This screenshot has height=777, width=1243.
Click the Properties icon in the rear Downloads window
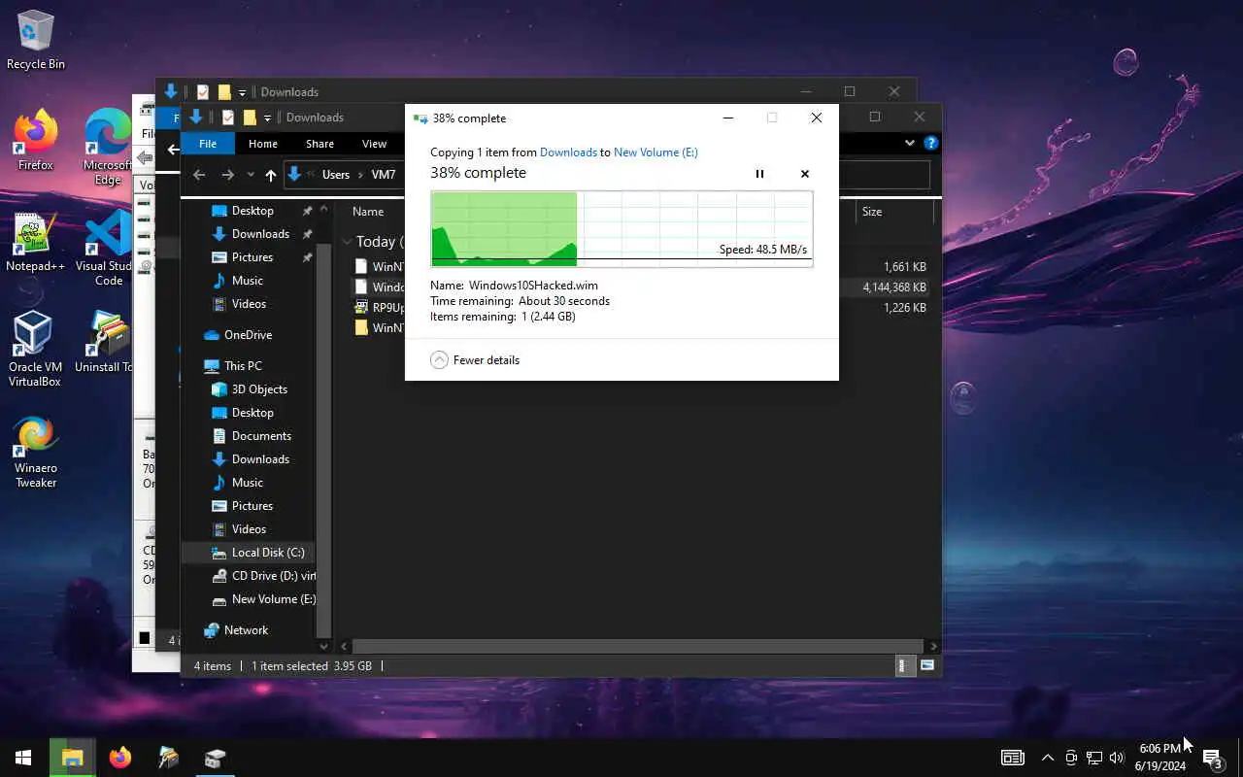point(203,92)
